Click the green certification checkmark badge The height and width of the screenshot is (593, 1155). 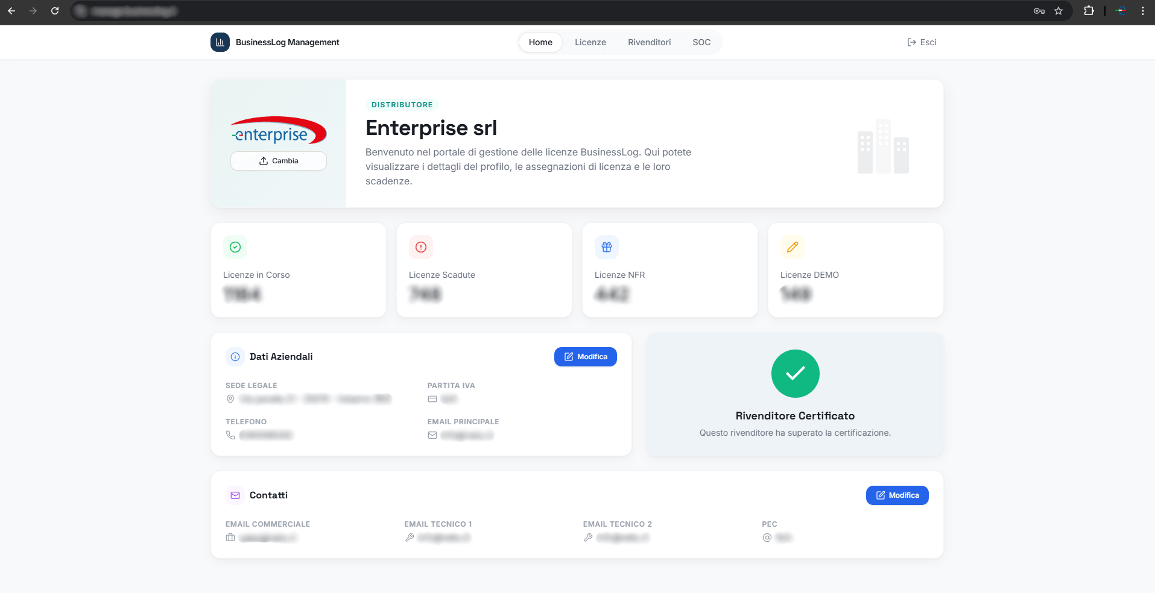point(795,374)
